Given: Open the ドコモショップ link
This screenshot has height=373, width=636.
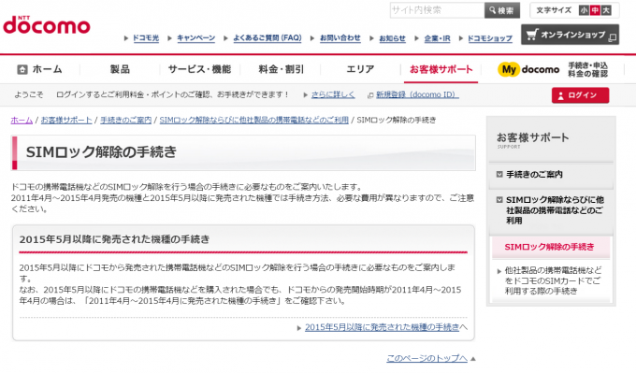Looking at the screenshot, I should (x=490, y=38).
